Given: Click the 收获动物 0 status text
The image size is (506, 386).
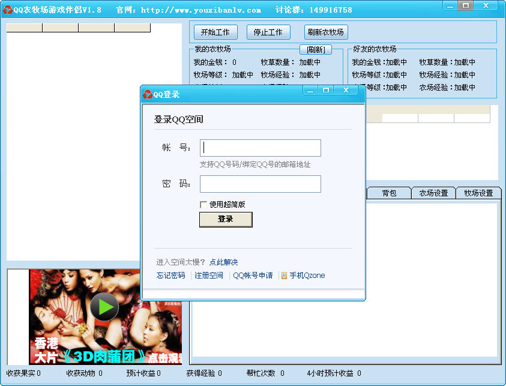Looking at the screenshot, I should coord(84,373).
